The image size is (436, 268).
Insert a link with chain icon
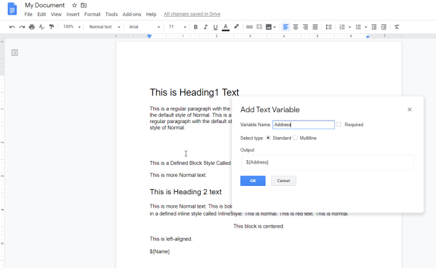click(x=249, y=27)
